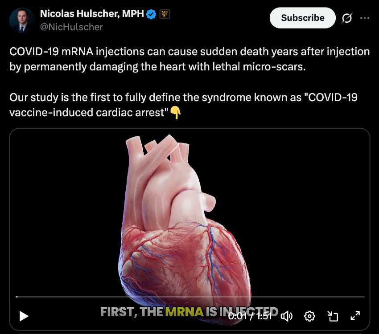Open Nicolas Hulscher's profile picture
Screen dimensions: 379x334
click(x=22, y=20)
